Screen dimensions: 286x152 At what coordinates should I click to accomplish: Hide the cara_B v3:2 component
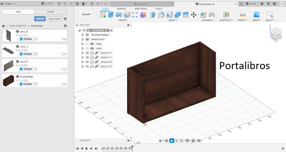point(87,62)
